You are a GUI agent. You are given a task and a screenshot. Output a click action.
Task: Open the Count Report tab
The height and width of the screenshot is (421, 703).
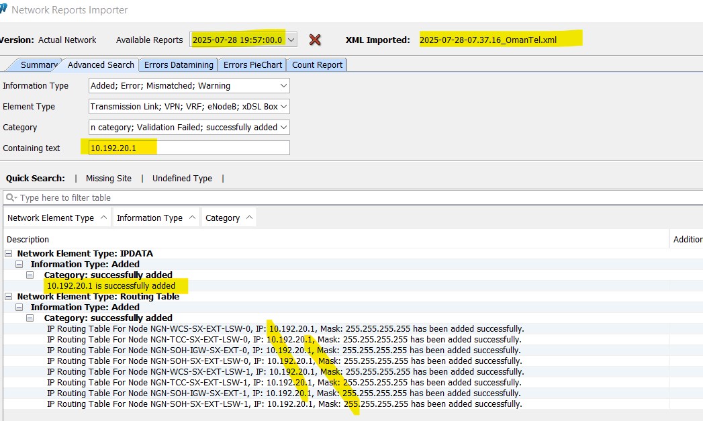pyautogui.click(x=317, y=65)
